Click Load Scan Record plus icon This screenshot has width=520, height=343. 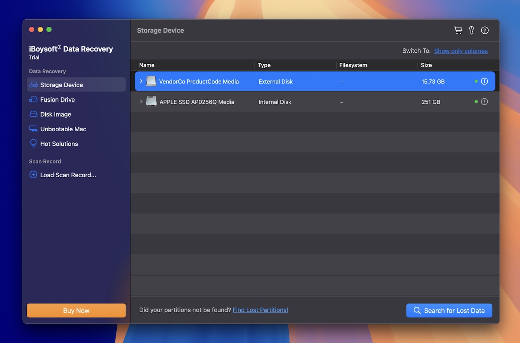pos(33,175)
